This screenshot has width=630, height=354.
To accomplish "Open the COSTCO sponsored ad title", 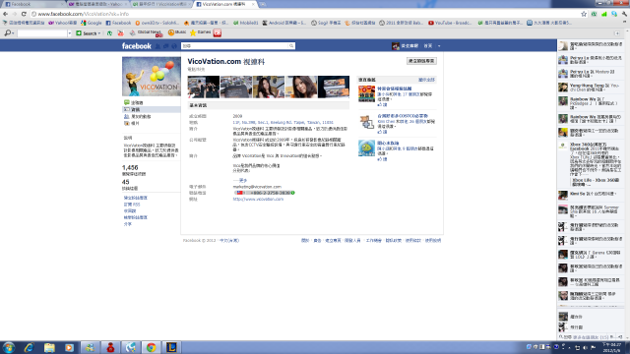I will coord(403,116).
